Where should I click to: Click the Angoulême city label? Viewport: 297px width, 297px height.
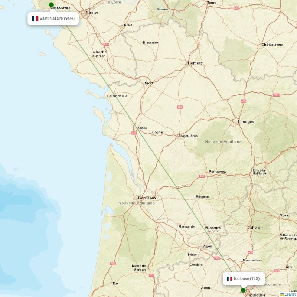click(x=188, y=136)
